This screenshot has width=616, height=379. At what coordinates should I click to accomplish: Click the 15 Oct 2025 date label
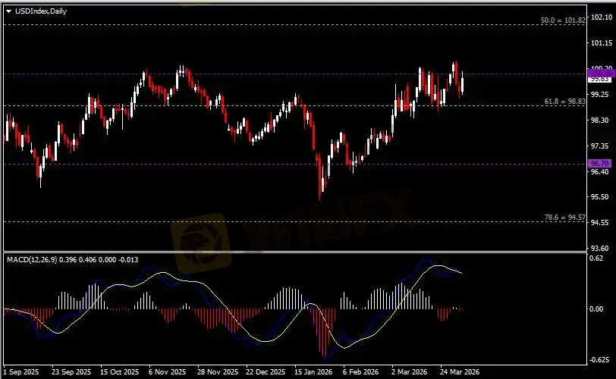pos(119,371)
